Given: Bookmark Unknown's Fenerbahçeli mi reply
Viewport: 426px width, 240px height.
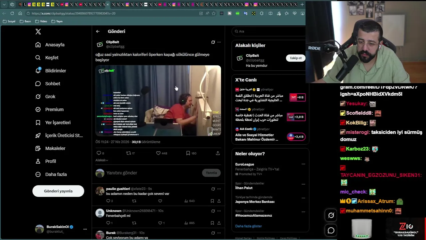Looking at the screenshot, I should pyautogui.click(x=212, y=223).
